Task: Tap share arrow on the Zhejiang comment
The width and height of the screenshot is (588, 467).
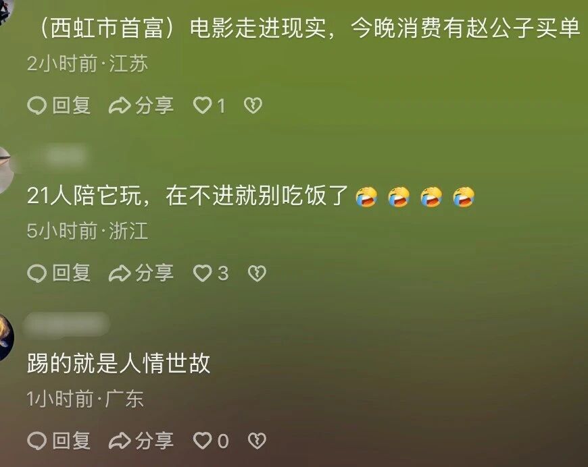Action: (x=120, y=273)
